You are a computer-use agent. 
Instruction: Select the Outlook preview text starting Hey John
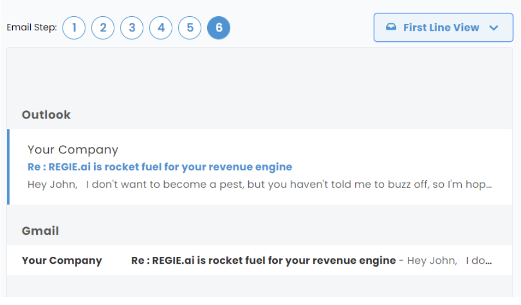coord(259,184)
